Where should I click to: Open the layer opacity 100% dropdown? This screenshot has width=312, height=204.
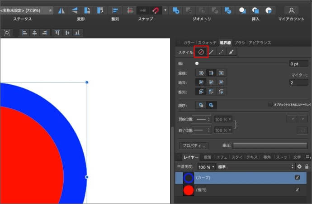pos(207,167)
